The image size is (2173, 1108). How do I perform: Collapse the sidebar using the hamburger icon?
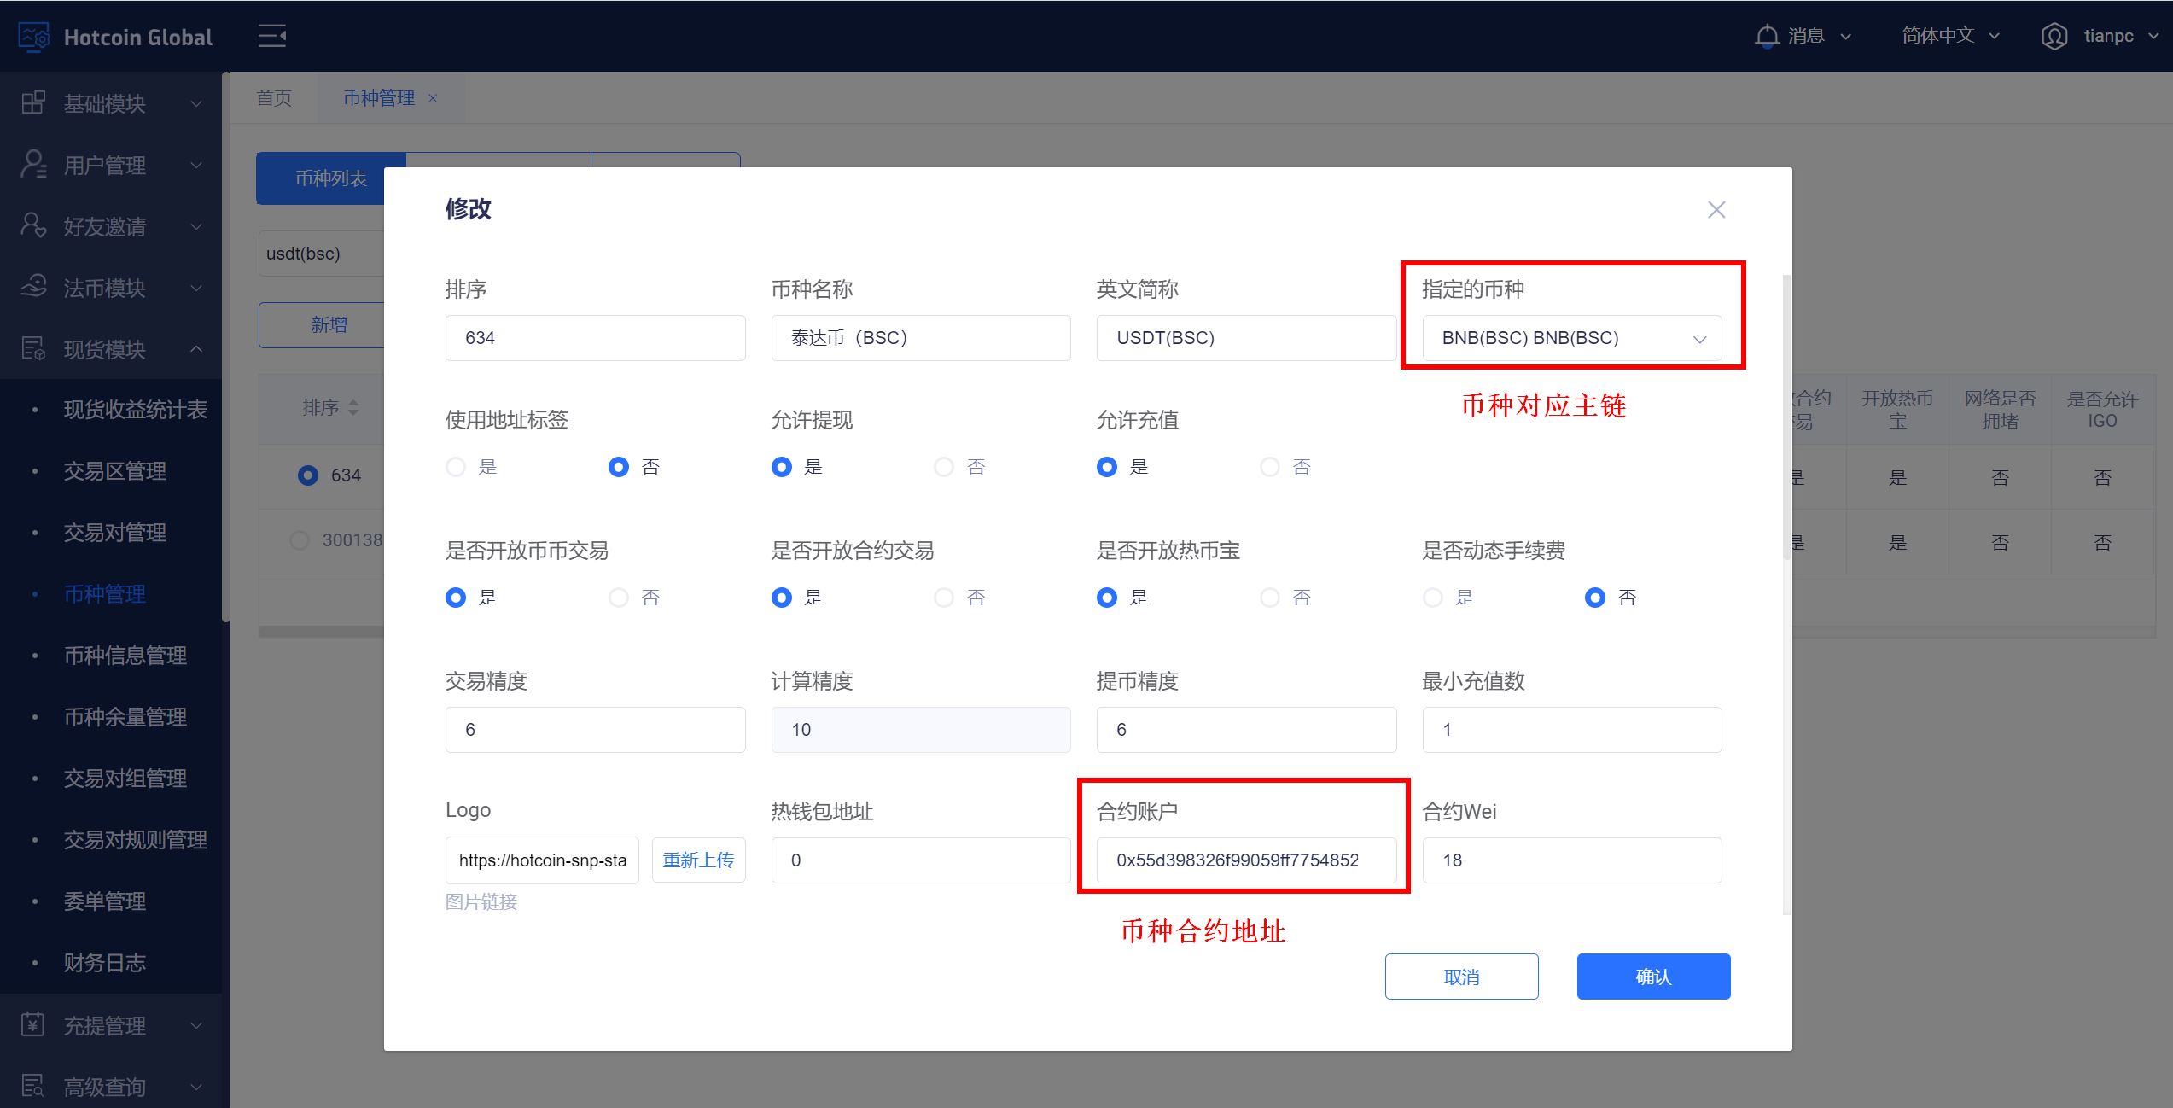point(271,36)
